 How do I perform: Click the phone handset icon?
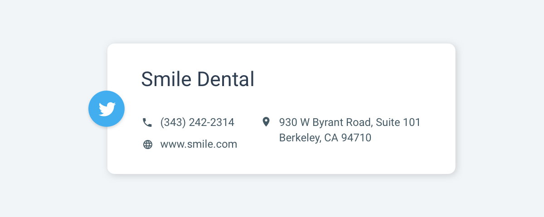click(x=147, y=122)
